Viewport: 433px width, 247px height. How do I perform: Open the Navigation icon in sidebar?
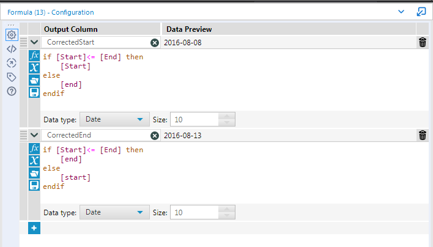(11, 63)
